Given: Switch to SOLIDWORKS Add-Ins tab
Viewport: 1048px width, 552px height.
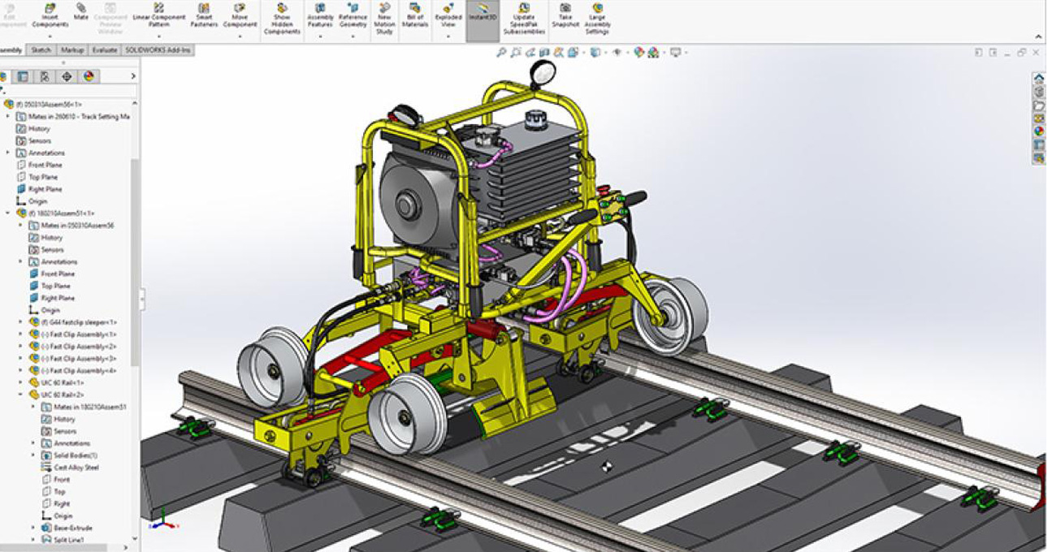Looking at the screenshot, I should click(x=158, y=50).
